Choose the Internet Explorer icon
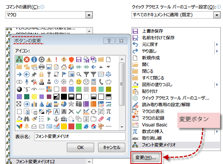The width and height of the screenshot is (223, 164). [86, 126]
